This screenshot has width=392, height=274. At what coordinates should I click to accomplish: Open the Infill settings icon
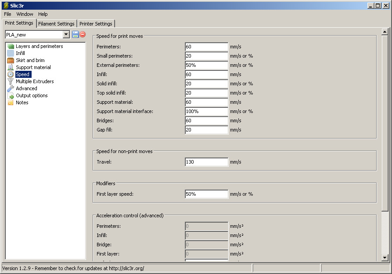coord(11,53)
